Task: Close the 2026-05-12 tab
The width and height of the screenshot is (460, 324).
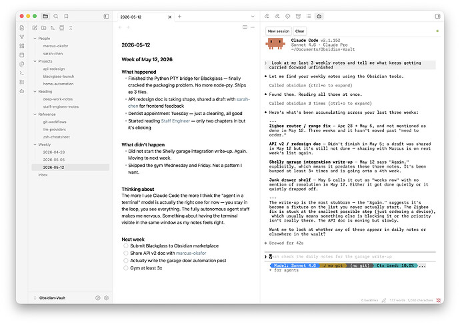Action: click(x=169, y=17)
